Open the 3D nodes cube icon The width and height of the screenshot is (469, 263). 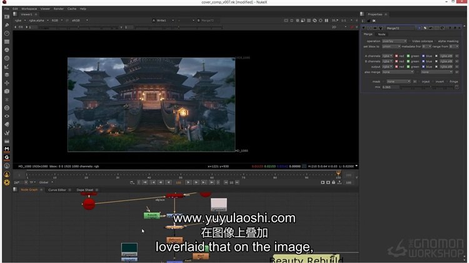pyautogui.click(x=7, y=91)
